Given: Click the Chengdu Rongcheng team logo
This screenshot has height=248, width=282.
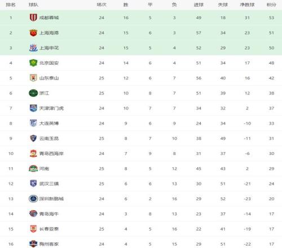Looking at the screenshot, I should click(x=33, y=17).
